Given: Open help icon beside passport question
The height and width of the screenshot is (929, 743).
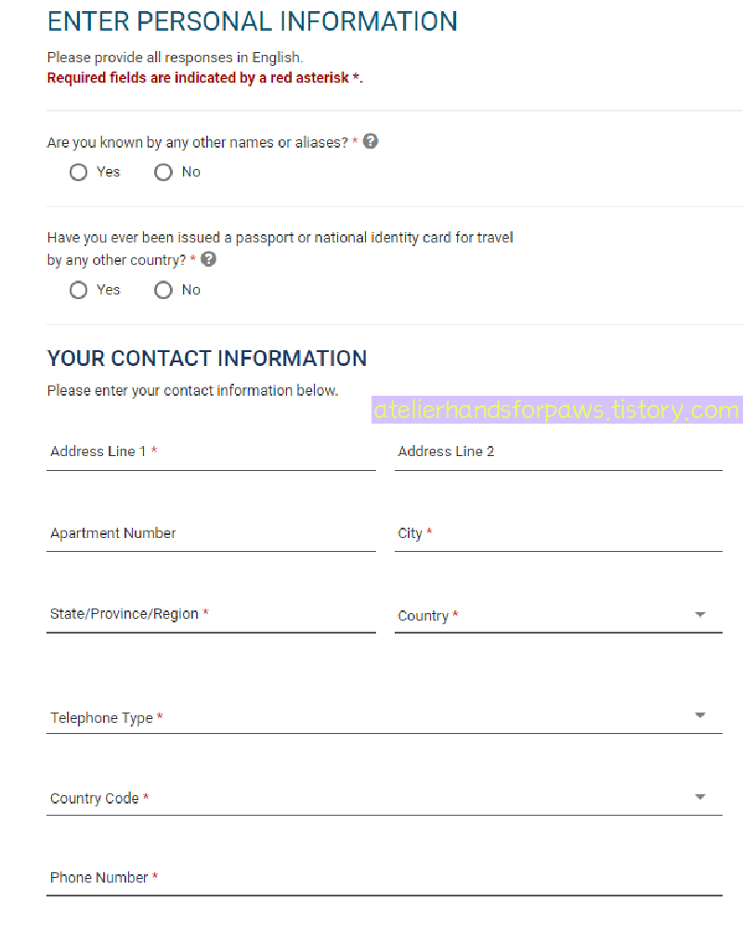Looking at the screenshot, I should click(209, 259).
